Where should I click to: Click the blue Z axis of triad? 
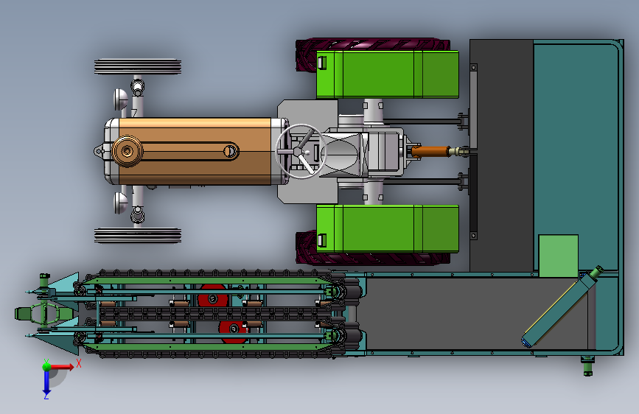coord(46,382)
